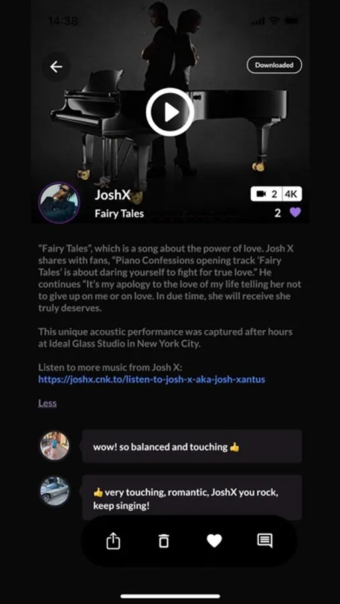The width and height of the screenshot is (340, 604).
Task: Tap the Fairy Tales song title
Action: point(119,213)
